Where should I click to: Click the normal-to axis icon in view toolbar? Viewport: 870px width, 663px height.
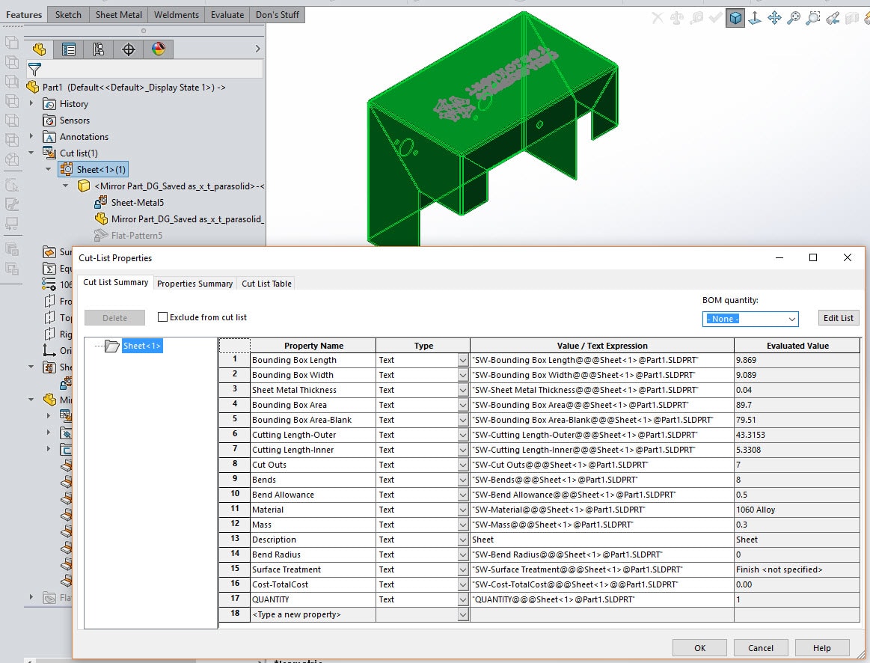(755, 18)
